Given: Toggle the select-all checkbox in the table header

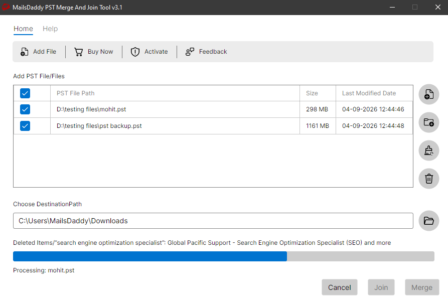Looking at the screenshot, I should [x=25, y=93].
